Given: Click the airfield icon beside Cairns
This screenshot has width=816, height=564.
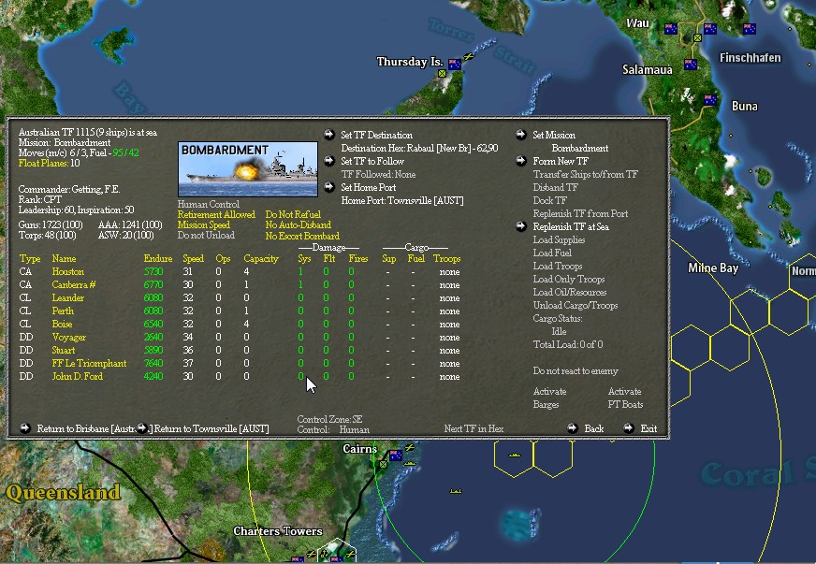Looking at the screenshot, I should [410, 447].
